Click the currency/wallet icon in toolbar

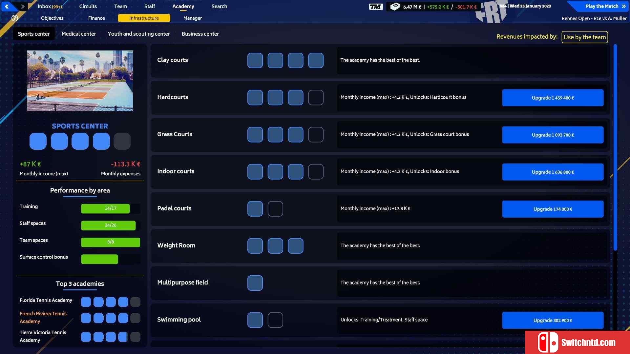point(395,6)
